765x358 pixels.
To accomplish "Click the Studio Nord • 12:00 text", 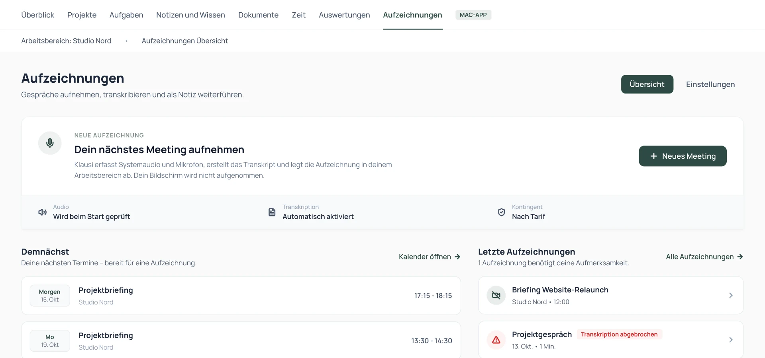I will click(541, 302).
